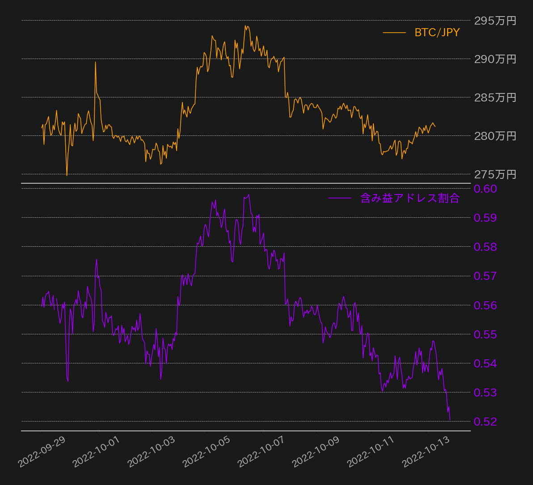Click the 2022-10-11 date label
The image size is (533, 485).
point(371,452)
